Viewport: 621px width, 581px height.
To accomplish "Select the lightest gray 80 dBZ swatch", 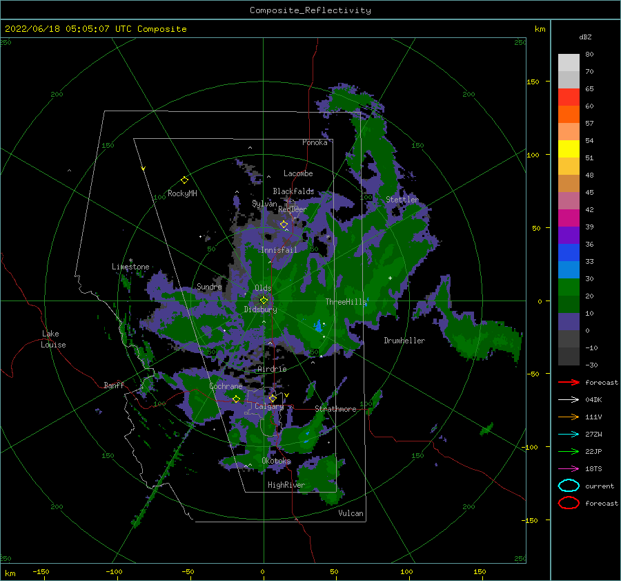I will click(569, 63).
